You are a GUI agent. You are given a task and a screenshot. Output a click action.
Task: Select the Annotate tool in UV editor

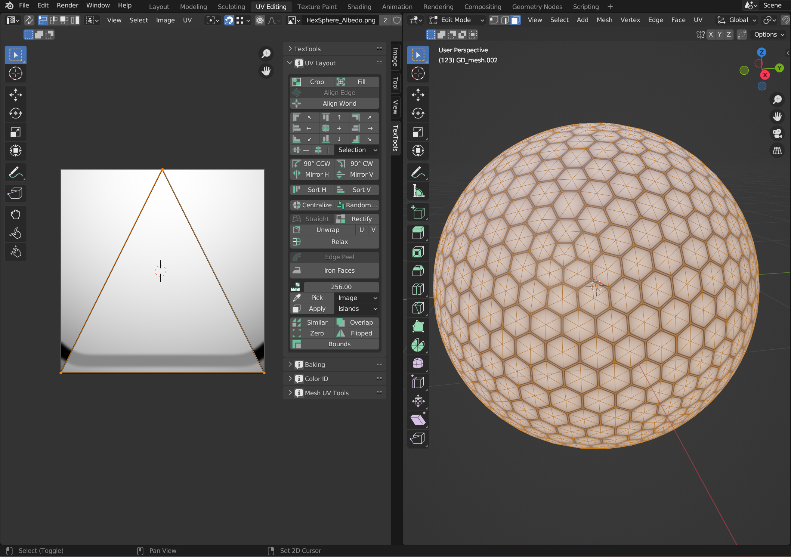(x=15, y=173)
